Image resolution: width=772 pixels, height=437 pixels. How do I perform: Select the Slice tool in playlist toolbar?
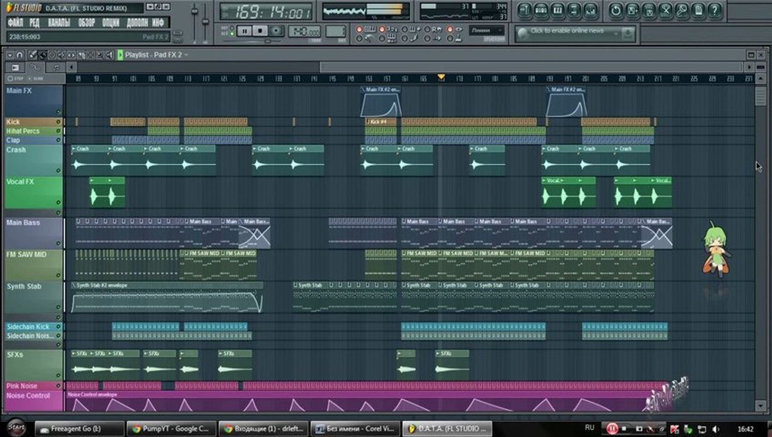(x=81, y=55)
